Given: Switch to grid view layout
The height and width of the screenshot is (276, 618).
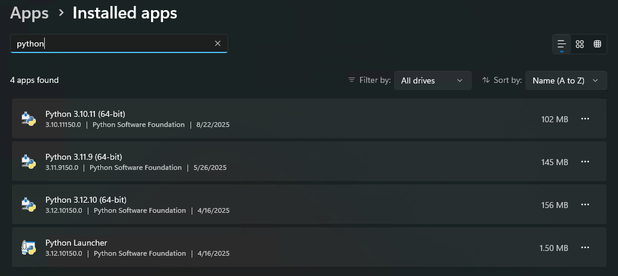Looking at the screenshot, I should point(579,44).
